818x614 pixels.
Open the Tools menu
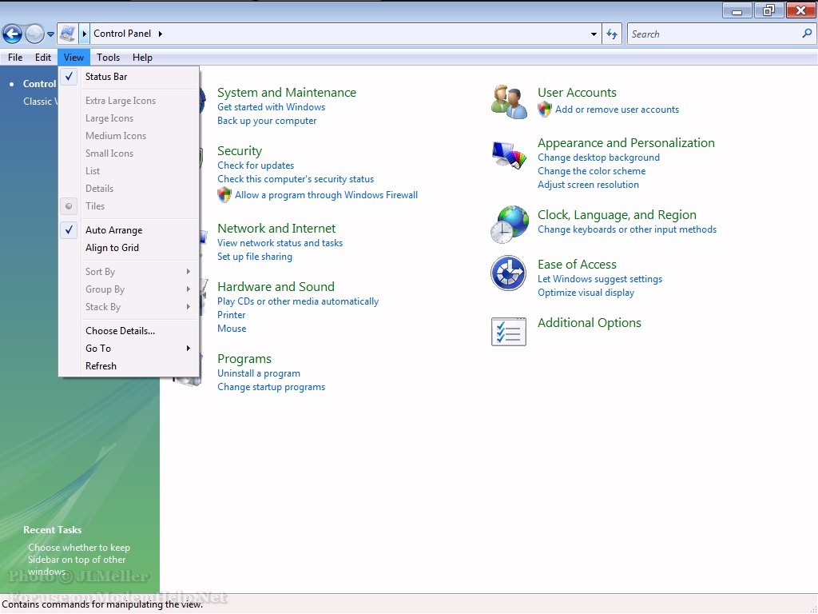coord(108,58)
